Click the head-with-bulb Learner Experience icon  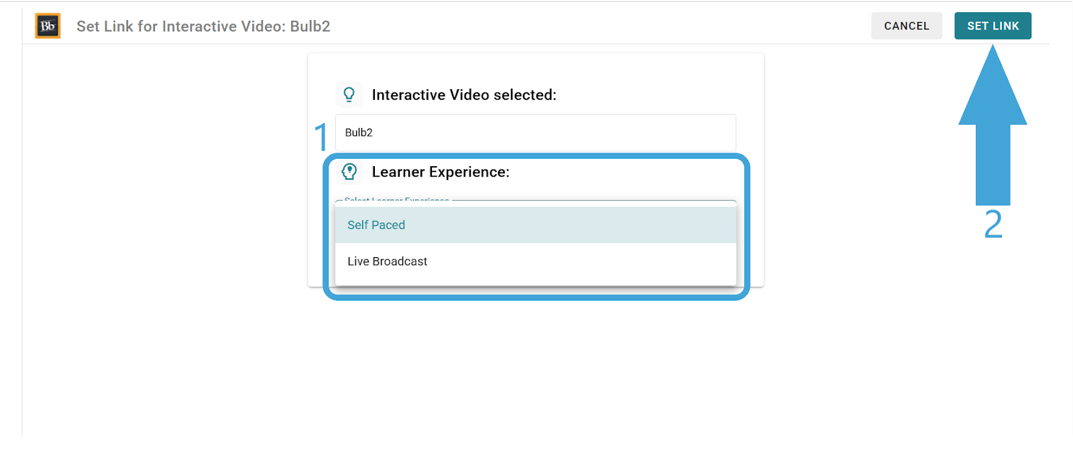(x=349, y=171)
